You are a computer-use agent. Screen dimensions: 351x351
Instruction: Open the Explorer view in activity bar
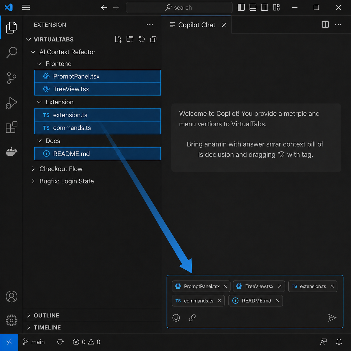tap(11, 27)
